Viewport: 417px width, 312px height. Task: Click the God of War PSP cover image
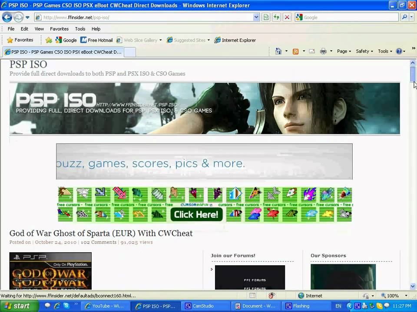point(50,271)
